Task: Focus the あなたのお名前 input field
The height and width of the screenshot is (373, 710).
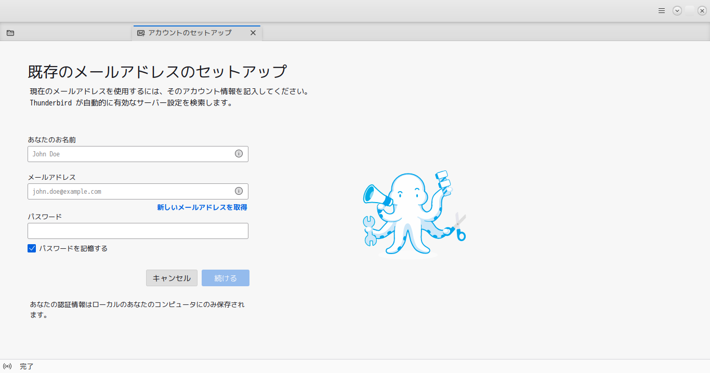Action: pos(138,154)
